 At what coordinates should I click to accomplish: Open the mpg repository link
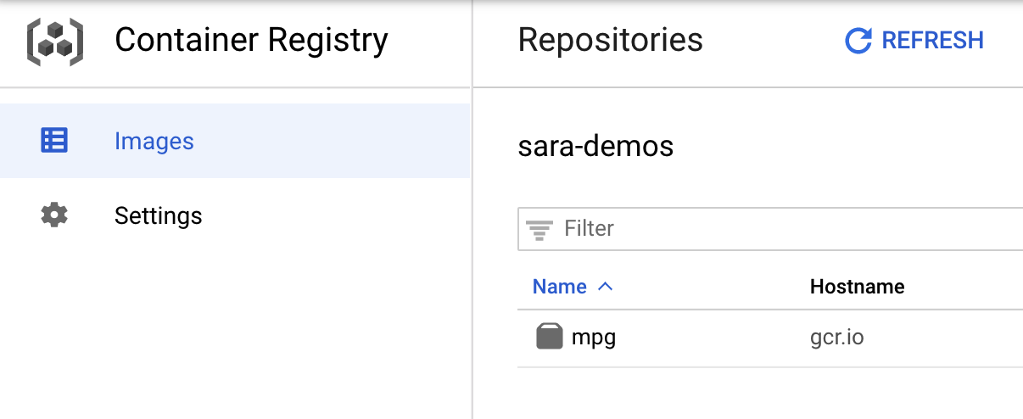coord(594,338)
